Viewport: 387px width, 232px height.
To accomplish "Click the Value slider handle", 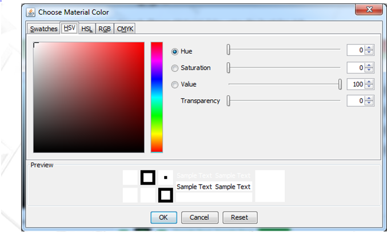I will coord(340,84).
